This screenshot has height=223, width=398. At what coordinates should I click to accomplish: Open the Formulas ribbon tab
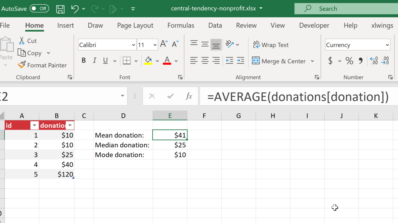pyautogui.click(x=181, y=25)
